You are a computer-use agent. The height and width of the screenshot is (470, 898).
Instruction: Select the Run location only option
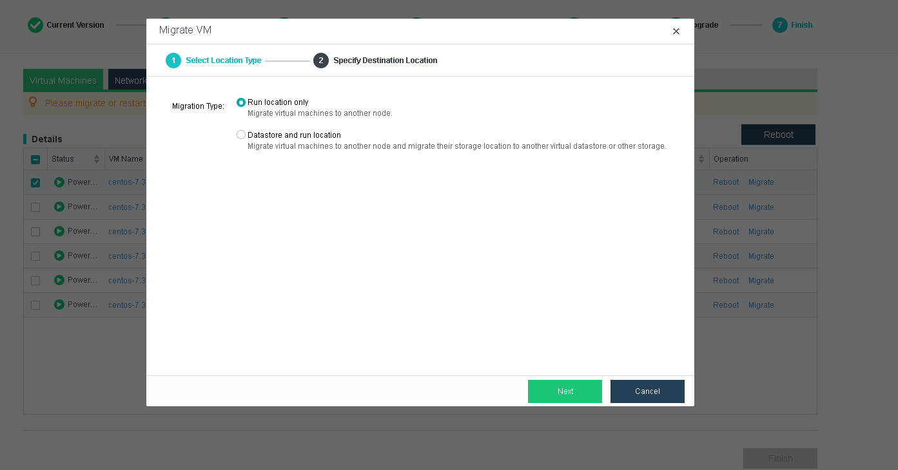coord(241,102)
